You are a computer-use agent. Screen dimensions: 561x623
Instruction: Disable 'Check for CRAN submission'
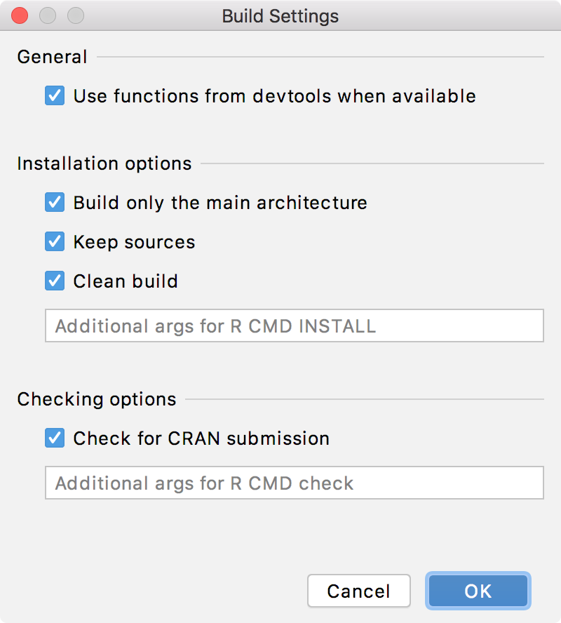coord(55,438)
